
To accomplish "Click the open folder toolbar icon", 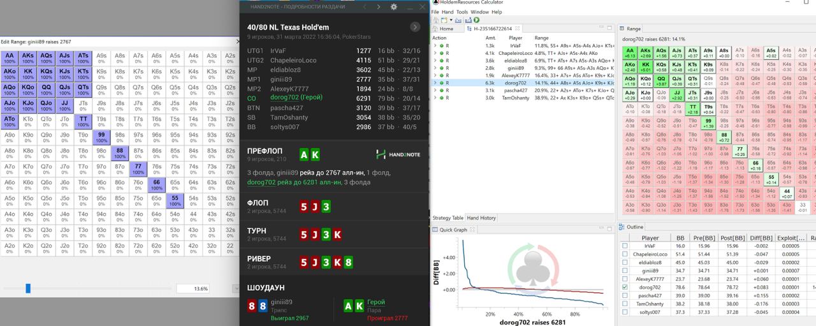I will pyautogui.click(x=458, y=20).
